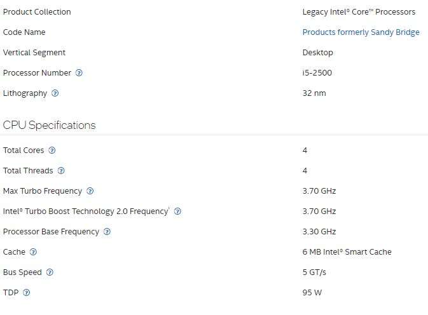Click help icon next to Total Threads

click(x=61, y=171)
